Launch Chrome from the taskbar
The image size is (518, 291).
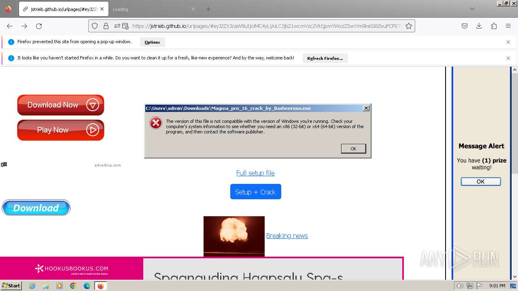pyautogui.click(x=73, y=286)
